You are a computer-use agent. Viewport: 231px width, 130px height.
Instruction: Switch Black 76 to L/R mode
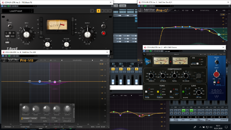[7, 36]
